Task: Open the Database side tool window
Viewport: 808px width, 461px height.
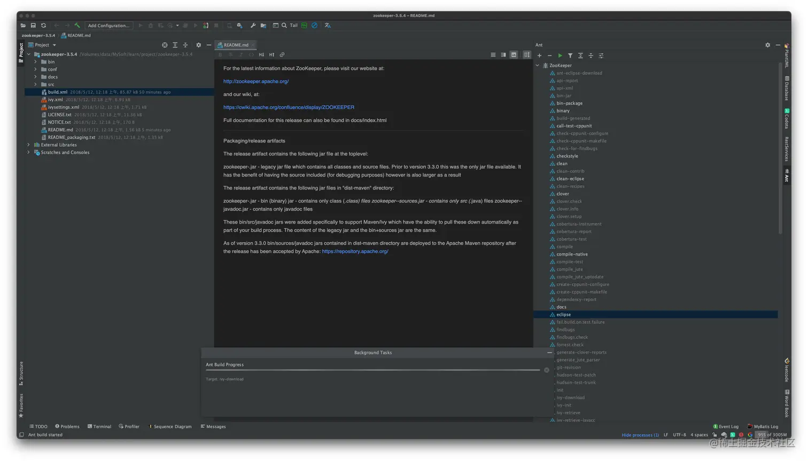Action: (787, 89)
